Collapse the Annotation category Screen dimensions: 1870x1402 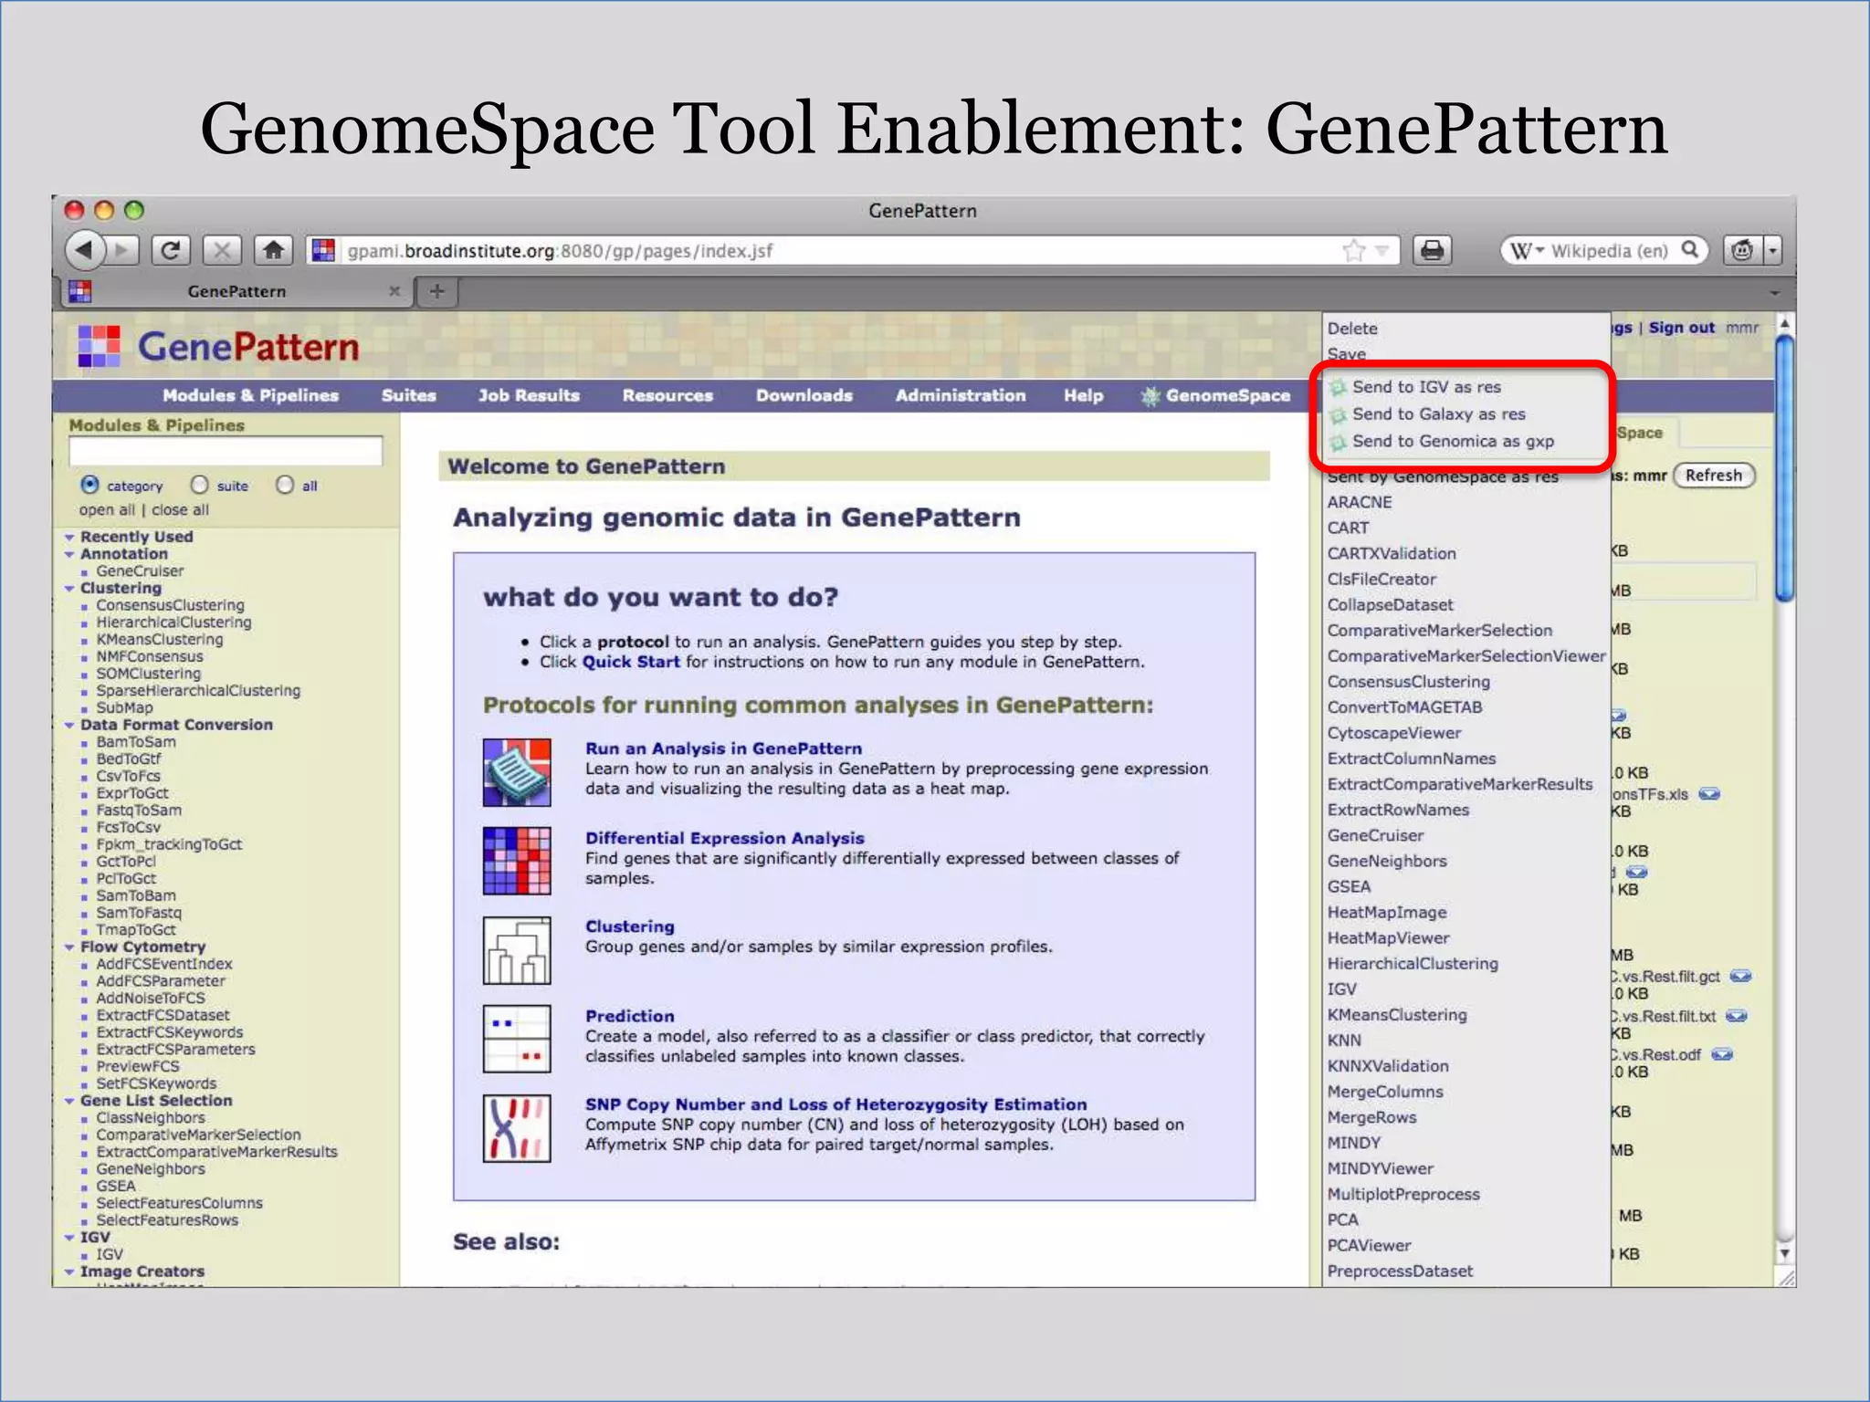(x=69, y=554)
